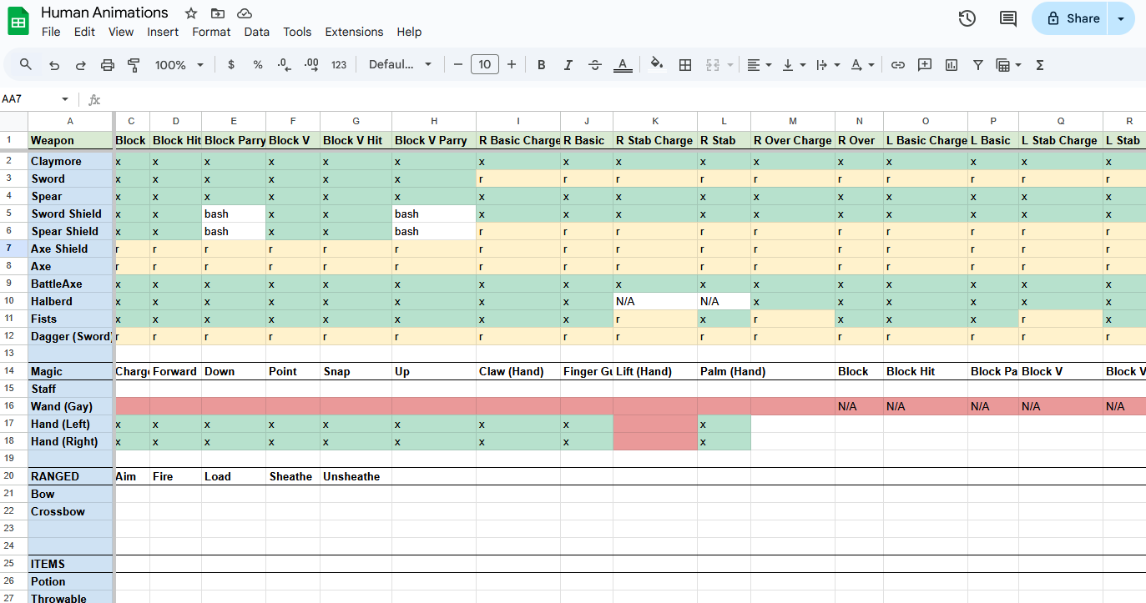
Task: Expand the Share options arrow
Action: click(1121, 18)
